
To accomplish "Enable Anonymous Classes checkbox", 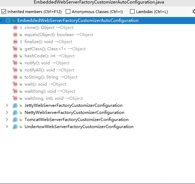I will pyautogui.click(x=68, y=12).
